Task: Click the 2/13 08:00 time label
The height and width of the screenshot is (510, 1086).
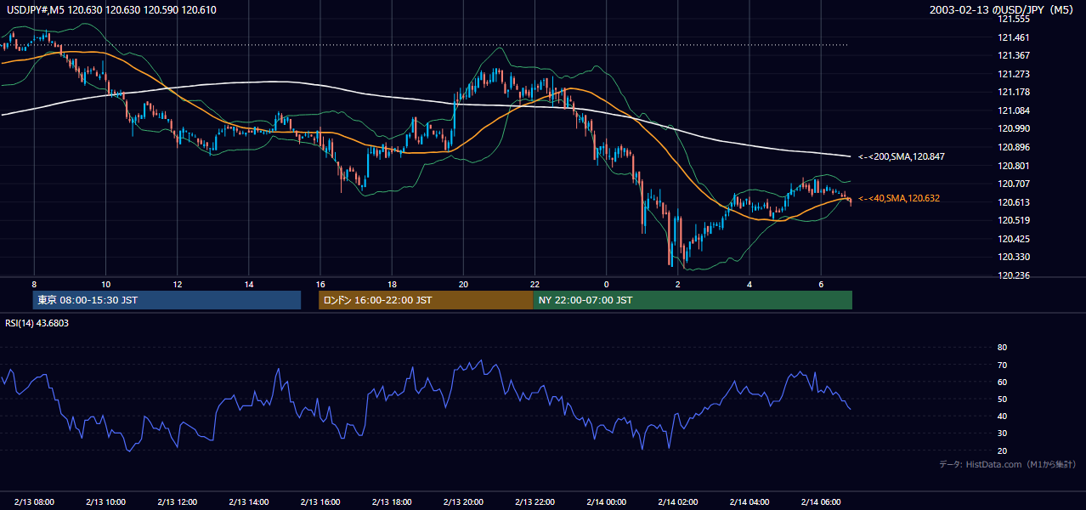Action: (34, 501)
